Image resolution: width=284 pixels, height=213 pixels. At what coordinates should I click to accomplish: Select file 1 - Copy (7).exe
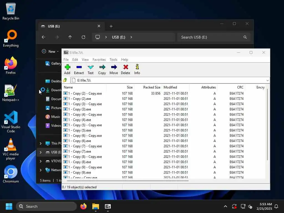tap(77, 151)
